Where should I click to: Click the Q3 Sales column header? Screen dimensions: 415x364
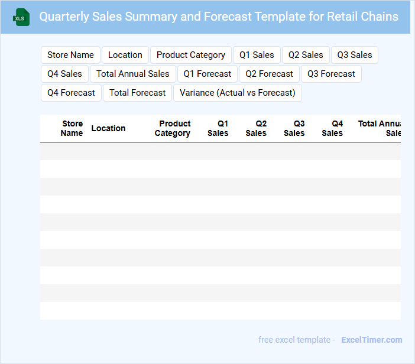click(x=294, y=128)
